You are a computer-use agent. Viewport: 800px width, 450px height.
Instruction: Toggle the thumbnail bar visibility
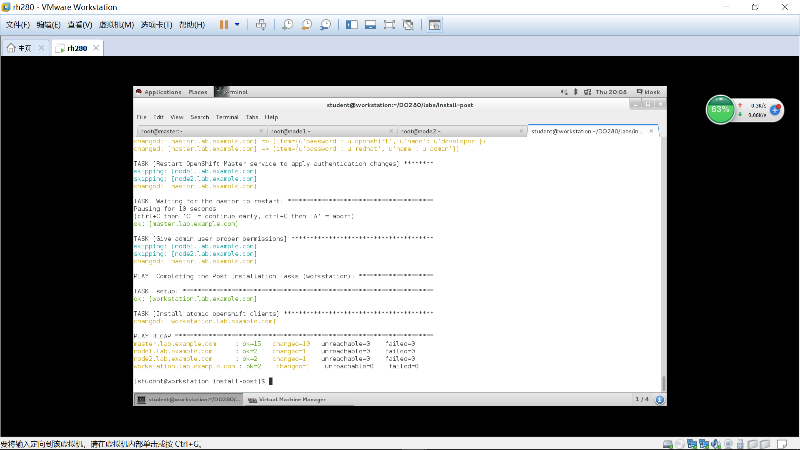370,25
